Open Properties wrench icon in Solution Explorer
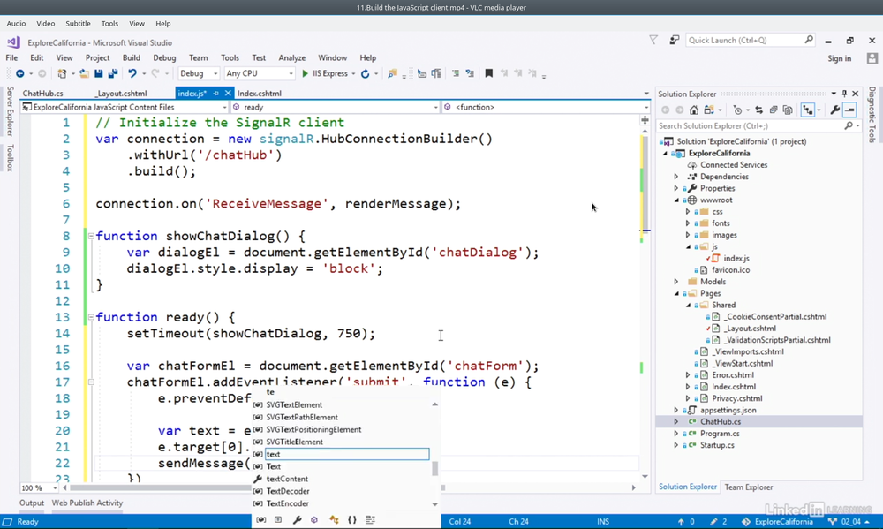Screen dimensions: 883x529 pyautogui.click(x=834, y=110)
